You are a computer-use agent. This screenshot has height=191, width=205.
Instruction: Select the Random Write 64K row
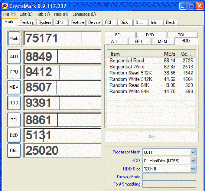151,92
